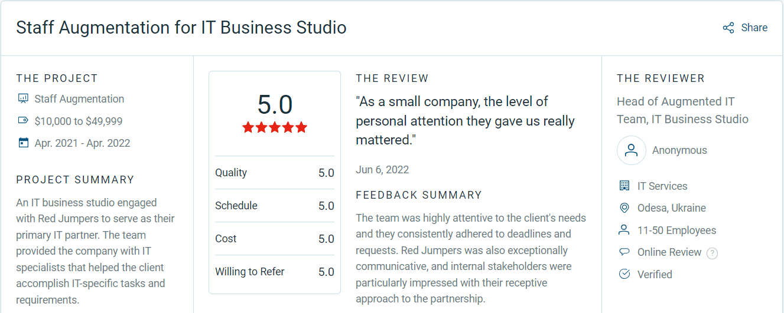This screenshot has width=784, height=313.
Task: Click the review quote text
Action: pos(465,121)
